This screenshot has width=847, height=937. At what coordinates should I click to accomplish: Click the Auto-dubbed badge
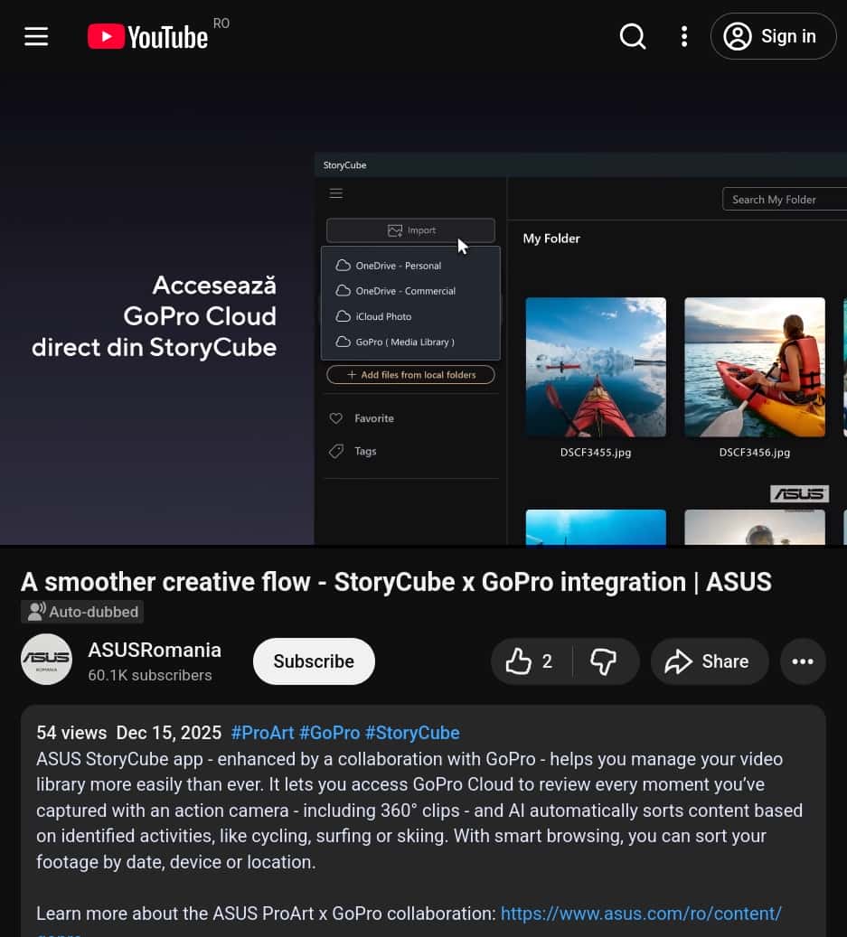coord(82,612)
